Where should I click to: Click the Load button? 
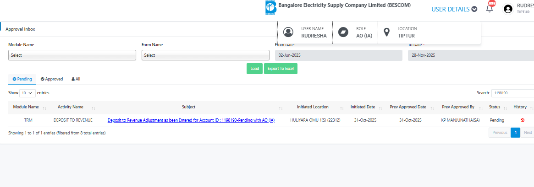pyautogui.click(x=255, y=68)
